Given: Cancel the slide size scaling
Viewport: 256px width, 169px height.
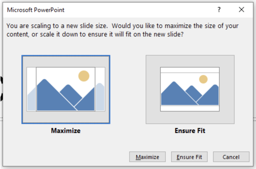Looking at the screenshot, I should tap(231, 157).
